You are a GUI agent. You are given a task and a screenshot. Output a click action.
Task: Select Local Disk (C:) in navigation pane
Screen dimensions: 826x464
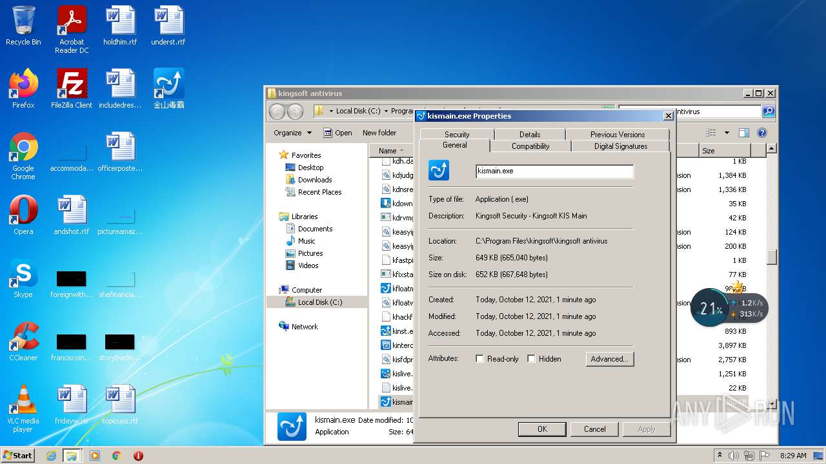(317, 302)
